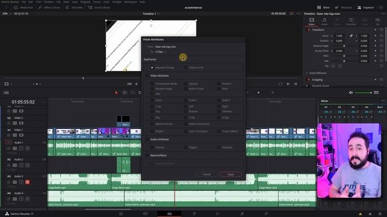Reset the Transform section
Viewport: 387px width, 217px height.
pos(382,30)
